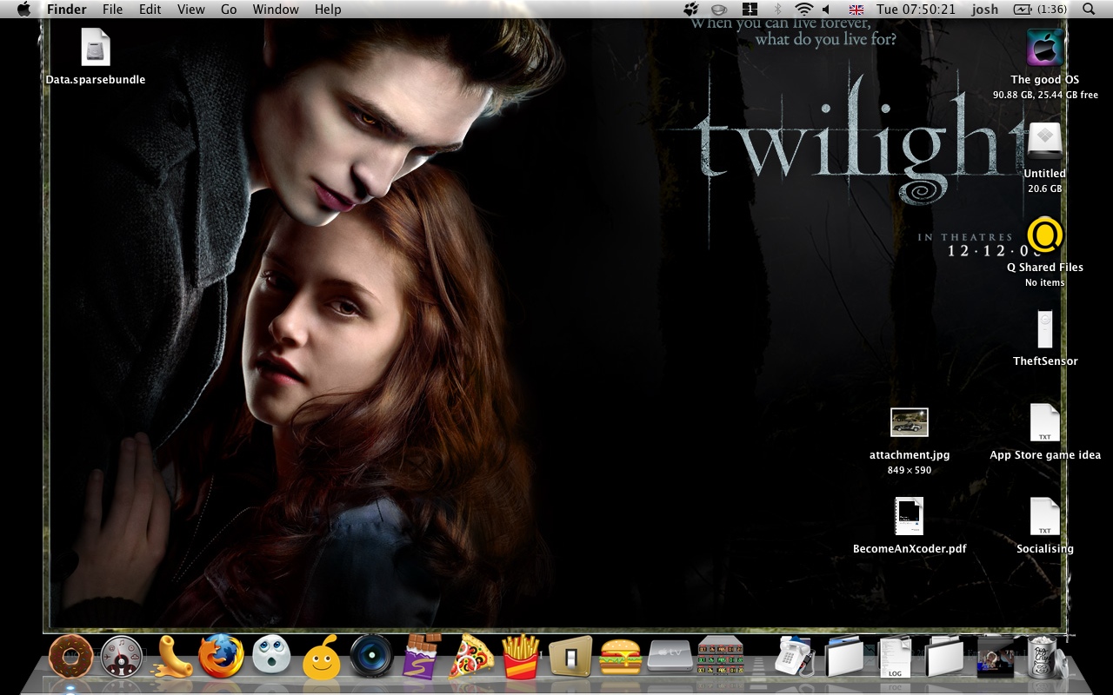The image size is (1113, 695).
Task: Open the LOG document stack in Dock
Action: point(894,658)
